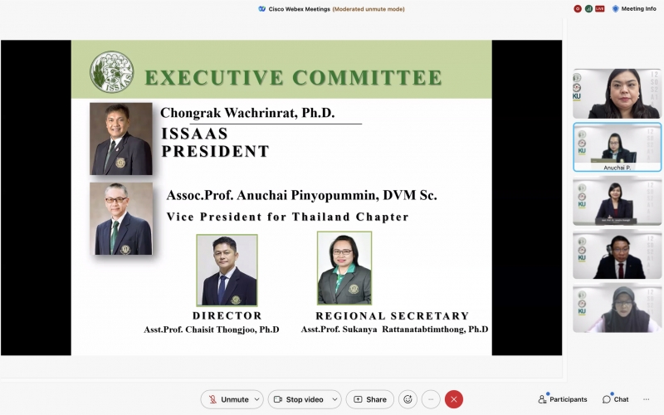Open the Chat panel

point(615,399)
